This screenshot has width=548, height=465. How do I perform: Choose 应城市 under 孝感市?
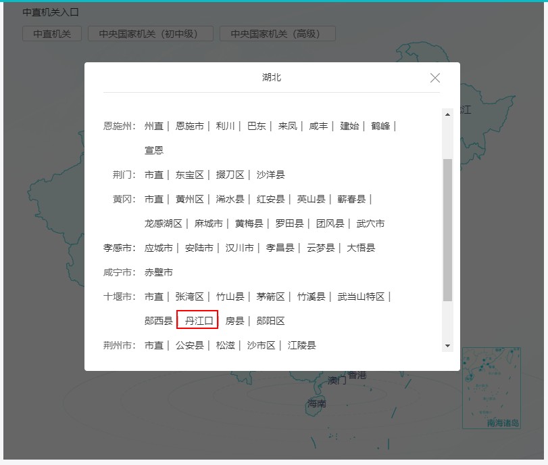pos(158,248)
